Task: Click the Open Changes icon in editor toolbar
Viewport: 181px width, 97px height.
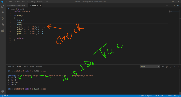Action: (167, 6)
